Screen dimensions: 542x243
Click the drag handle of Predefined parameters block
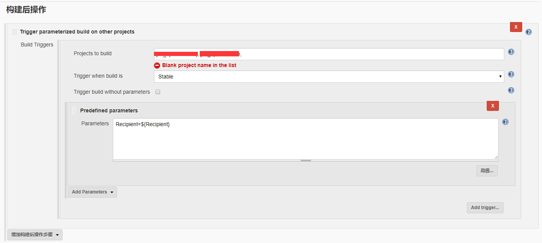[75, 110]
